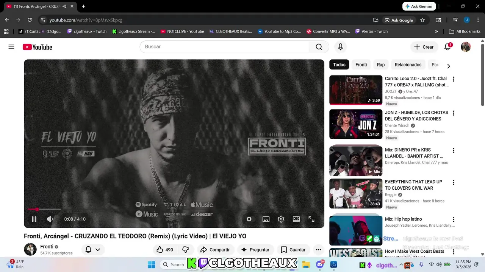Click the Compartir share button
Image resolution: width=485 pixels, height=272 pixels.
pos(215,250)
